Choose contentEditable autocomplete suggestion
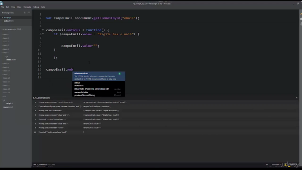The width and height of the screenshot is (302, 170). pos(99,92)
